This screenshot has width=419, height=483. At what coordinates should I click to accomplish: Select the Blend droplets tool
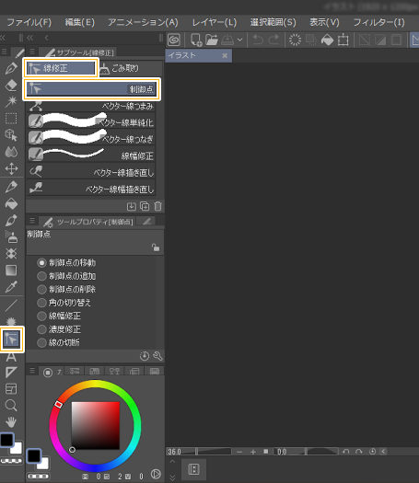pos(11,152)
